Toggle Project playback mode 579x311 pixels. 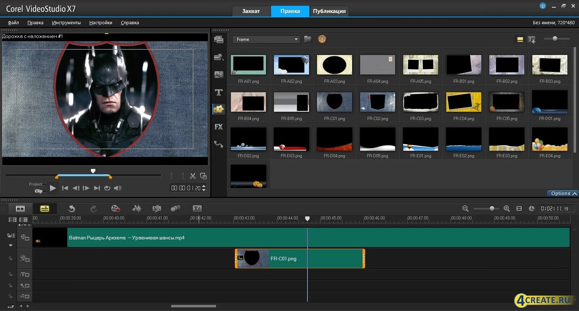35,184
